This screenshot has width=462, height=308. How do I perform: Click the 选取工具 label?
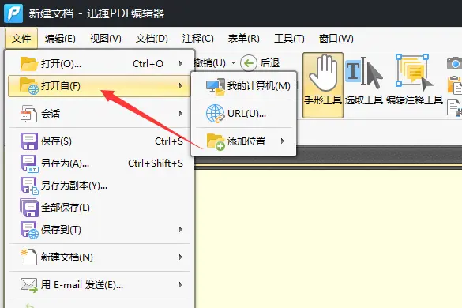(x=364, y=100)
